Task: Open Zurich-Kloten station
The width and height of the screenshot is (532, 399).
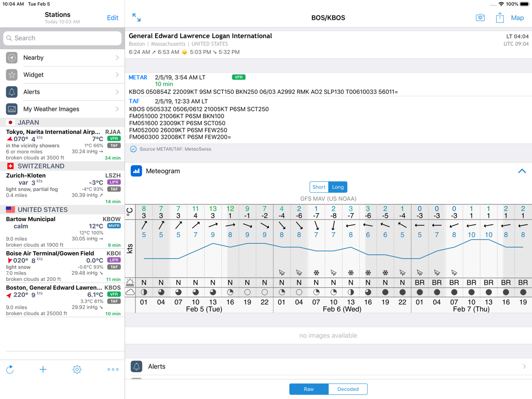Action: [x=63, y=188]
